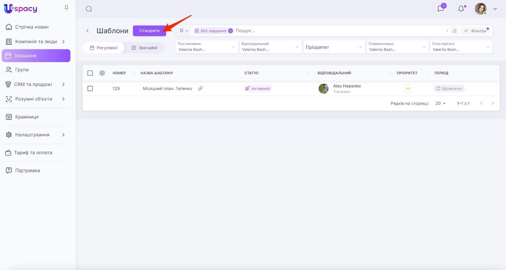Expand the Компанія та люди submenu arrow
This screenshot has height=270, width=506.
click(x=64, y=41)
